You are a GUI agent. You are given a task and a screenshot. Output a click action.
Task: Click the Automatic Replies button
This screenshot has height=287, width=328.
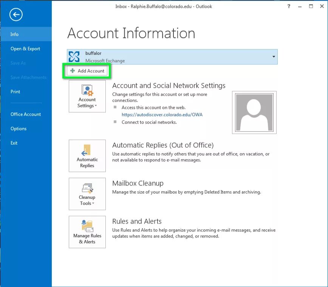[x=87, y=156]
